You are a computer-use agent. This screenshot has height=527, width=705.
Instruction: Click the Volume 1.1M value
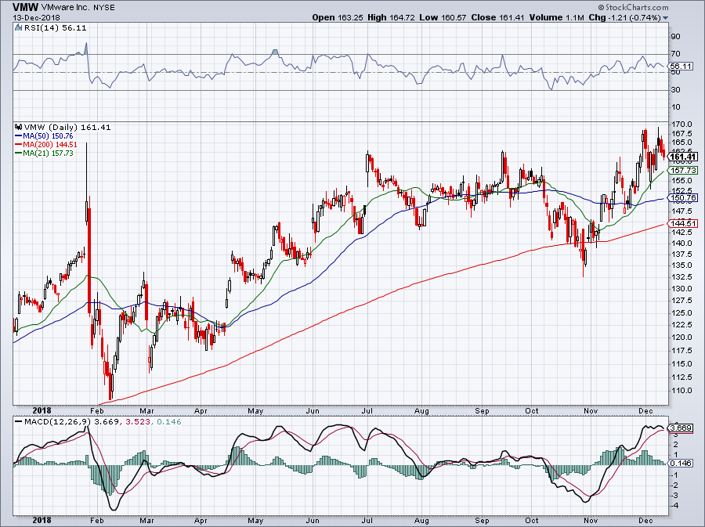pos(557,17)
